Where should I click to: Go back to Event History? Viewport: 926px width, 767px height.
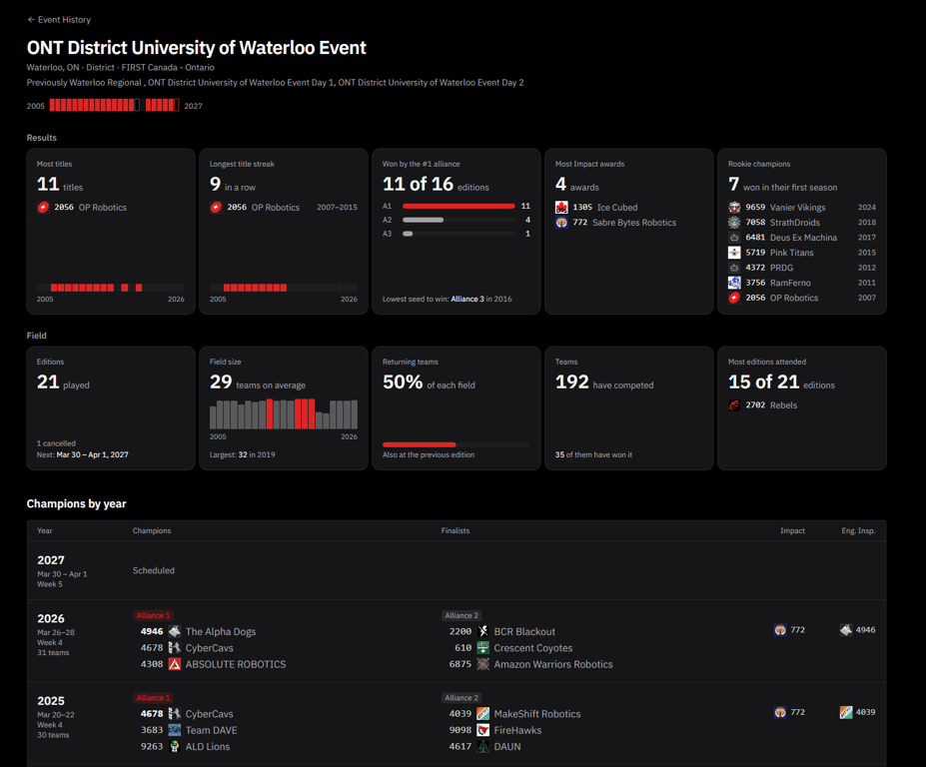pos(59,20)
